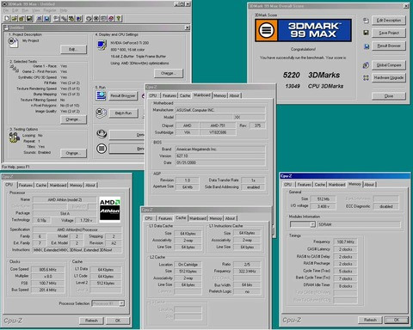Click the Batch Run button
The image size is (413, 330).
pos(123,113)
